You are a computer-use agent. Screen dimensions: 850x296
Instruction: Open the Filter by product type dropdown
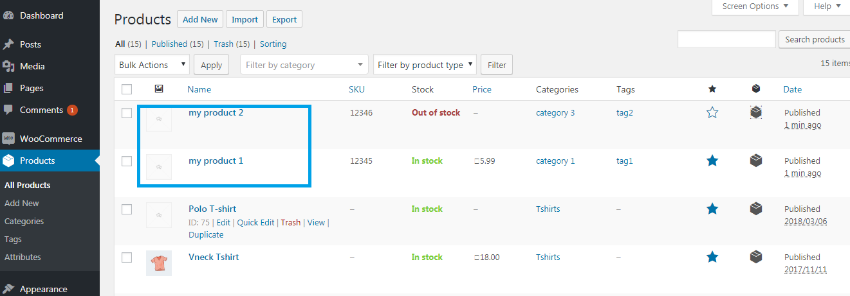[x=425, y=65]
